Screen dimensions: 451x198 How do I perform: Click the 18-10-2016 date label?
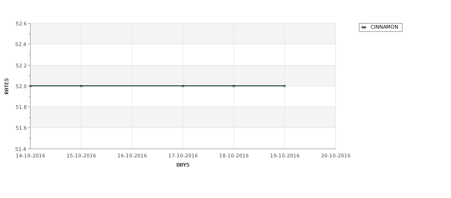(234, 156)
